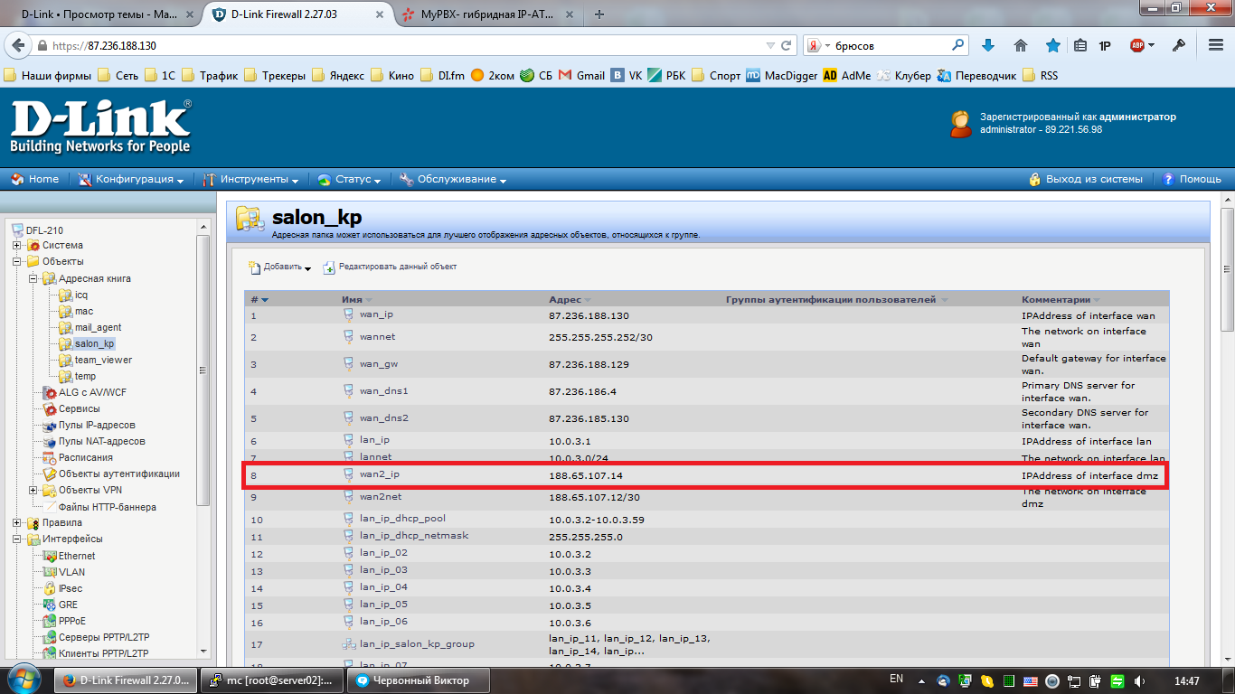The image size is (1235, 694).
Task: Open Gmail bookmark
Action: (582, 76)
